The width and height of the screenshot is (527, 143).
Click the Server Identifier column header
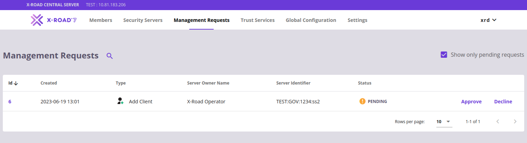(293, 83)
